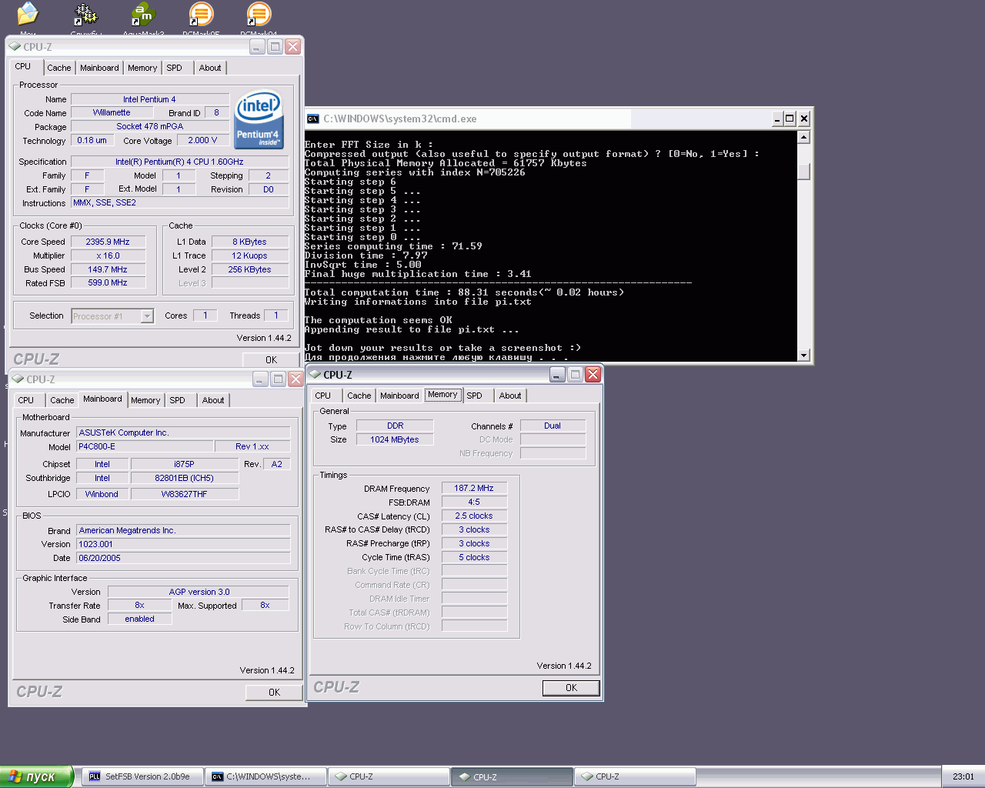Viewport: 985px width, 788px height.
Task: Open the Memory tab in the Mainboard CPU-Z window
Action: coord(145,400)
